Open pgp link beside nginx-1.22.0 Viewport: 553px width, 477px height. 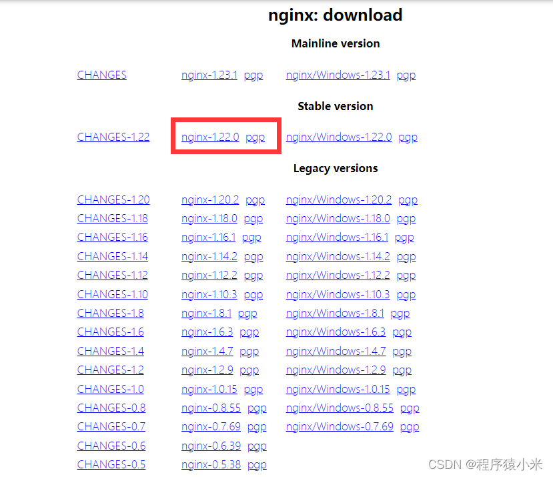point(255,137)
